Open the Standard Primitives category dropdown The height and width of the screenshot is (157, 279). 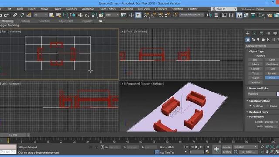pyautogui.click(x=262, y=46)
